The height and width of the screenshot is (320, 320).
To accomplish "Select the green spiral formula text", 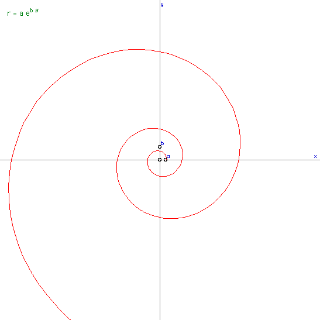I will (23, 12).
